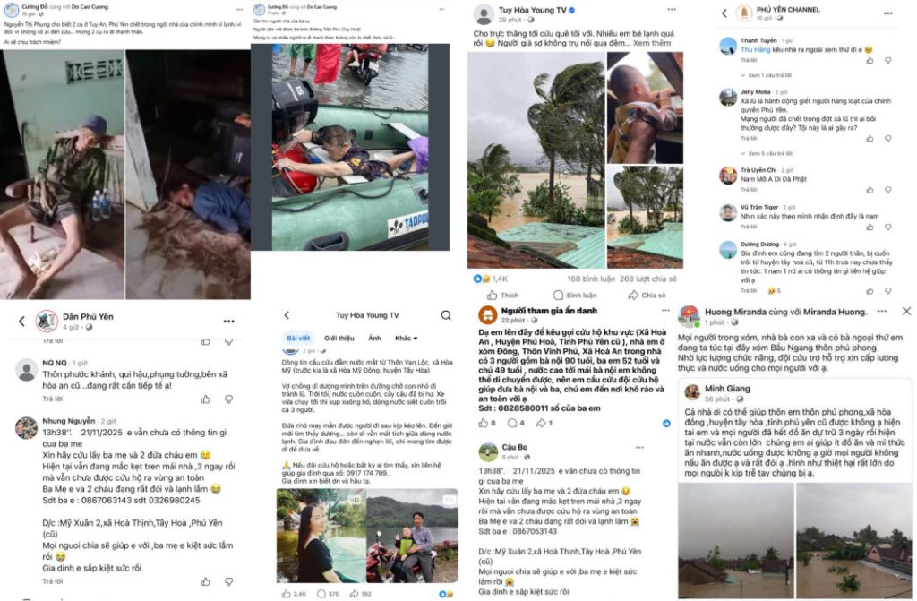Screen dimensions: 917x601
Task: Like NQ NQ's comment with thumbs up
Action: [206, 399]
